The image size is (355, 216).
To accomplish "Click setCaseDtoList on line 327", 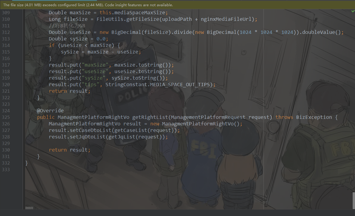I will coord(91,130).
